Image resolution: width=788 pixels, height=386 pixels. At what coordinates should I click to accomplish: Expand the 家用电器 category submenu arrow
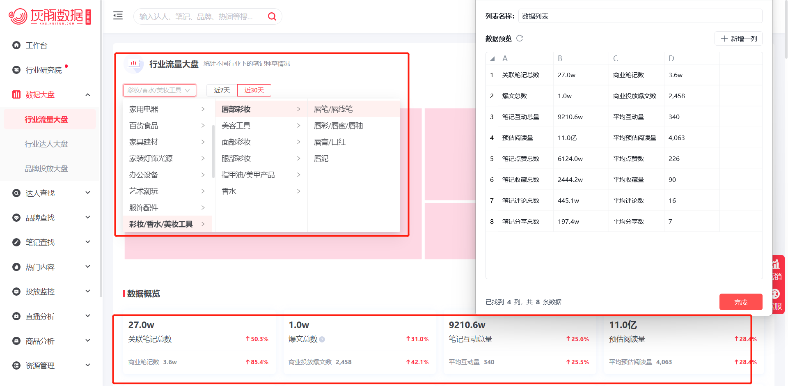pos(203,109)
